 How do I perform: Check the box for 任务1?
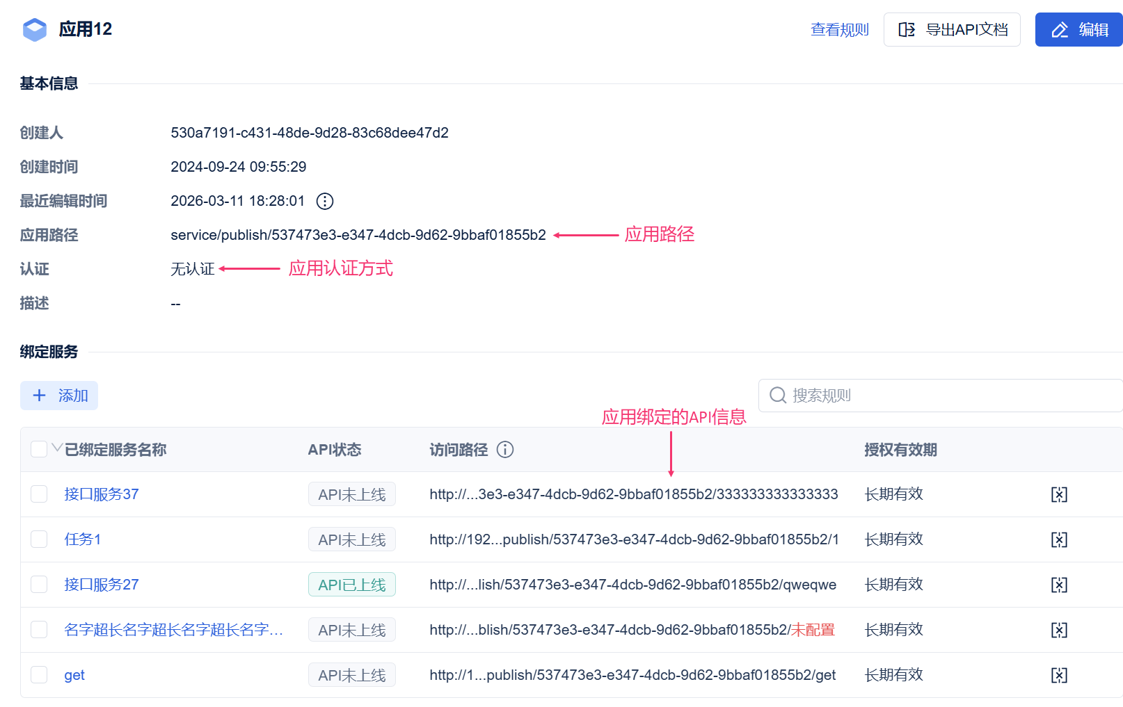39,539
